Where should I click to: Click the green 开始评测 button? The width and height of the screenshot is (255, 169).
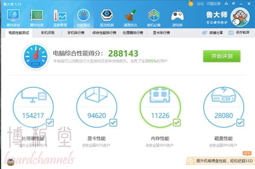(x=222, y=56)
